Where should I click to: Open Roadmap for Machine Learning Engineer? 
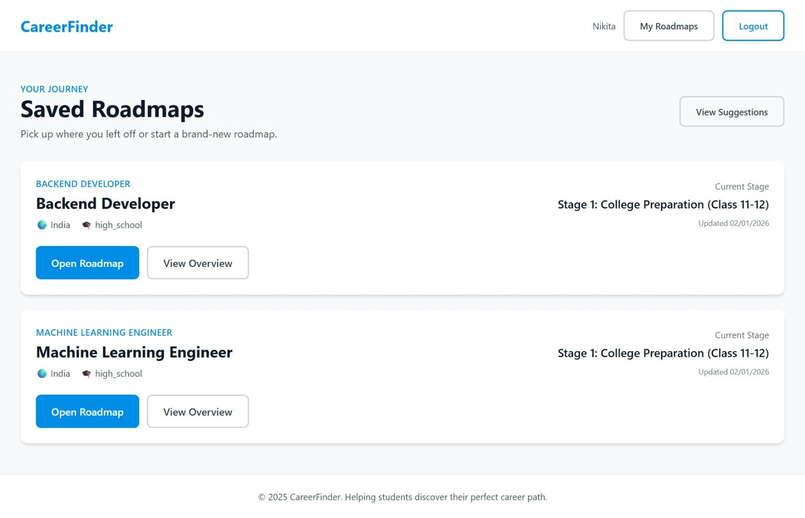click(87, 411)
